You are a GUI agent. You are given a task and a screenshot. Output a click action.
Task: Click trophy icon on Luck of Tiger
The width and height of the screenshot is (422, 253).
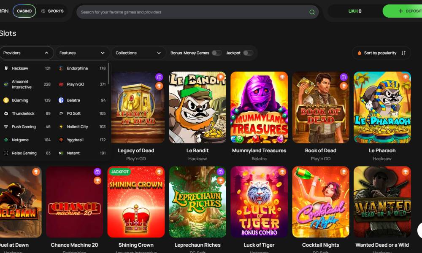(282, 172)
